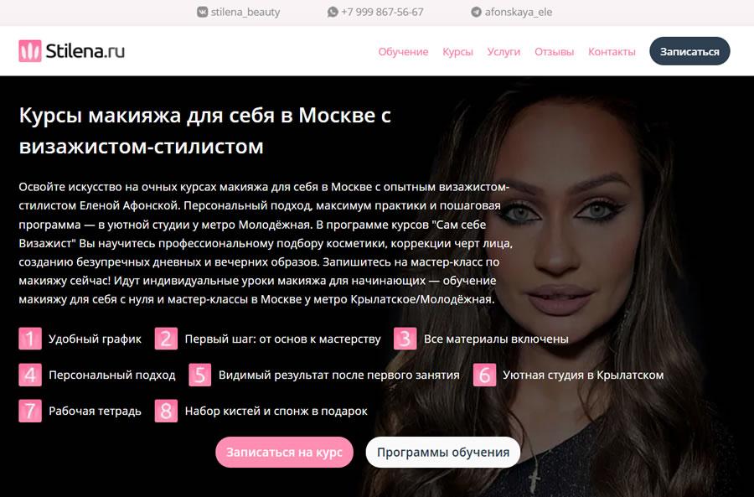Click the pink Записаться на курс button
The width and height of the screenshot is (754, 497).
(284, 453)
